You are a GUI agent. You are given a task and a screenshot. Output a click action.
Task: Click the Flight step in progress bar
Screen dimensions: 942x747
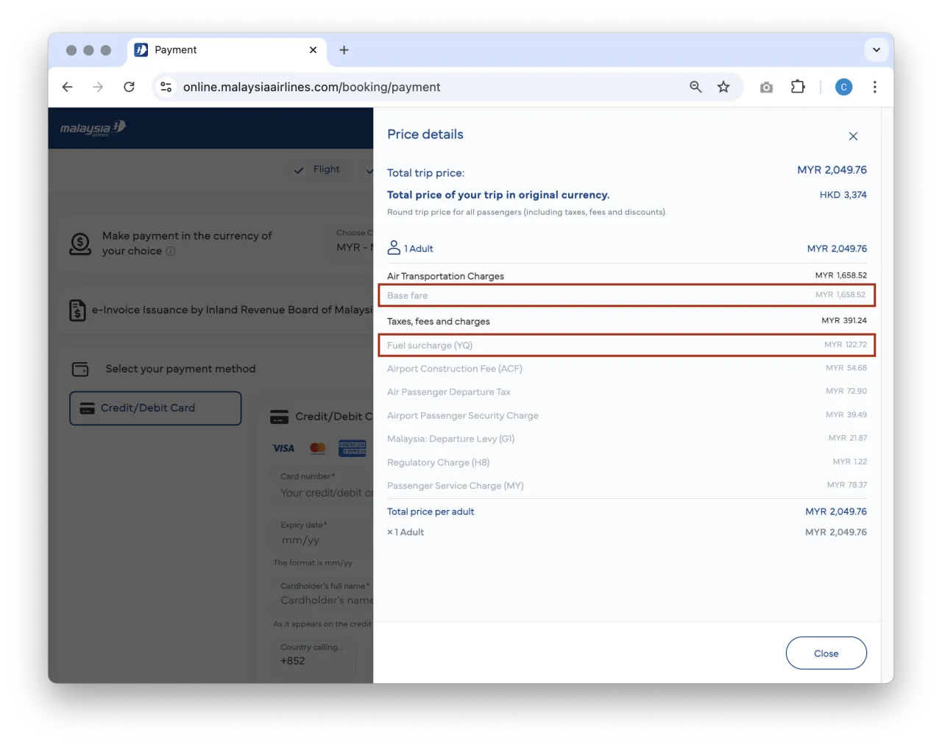coord(318,169)
